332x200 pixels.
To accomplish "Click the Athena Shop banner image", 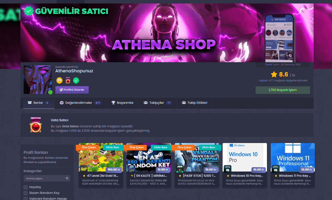I will (167, 33).
